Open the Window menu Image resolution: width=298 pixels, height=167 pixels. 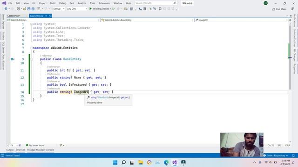point(118,3)
